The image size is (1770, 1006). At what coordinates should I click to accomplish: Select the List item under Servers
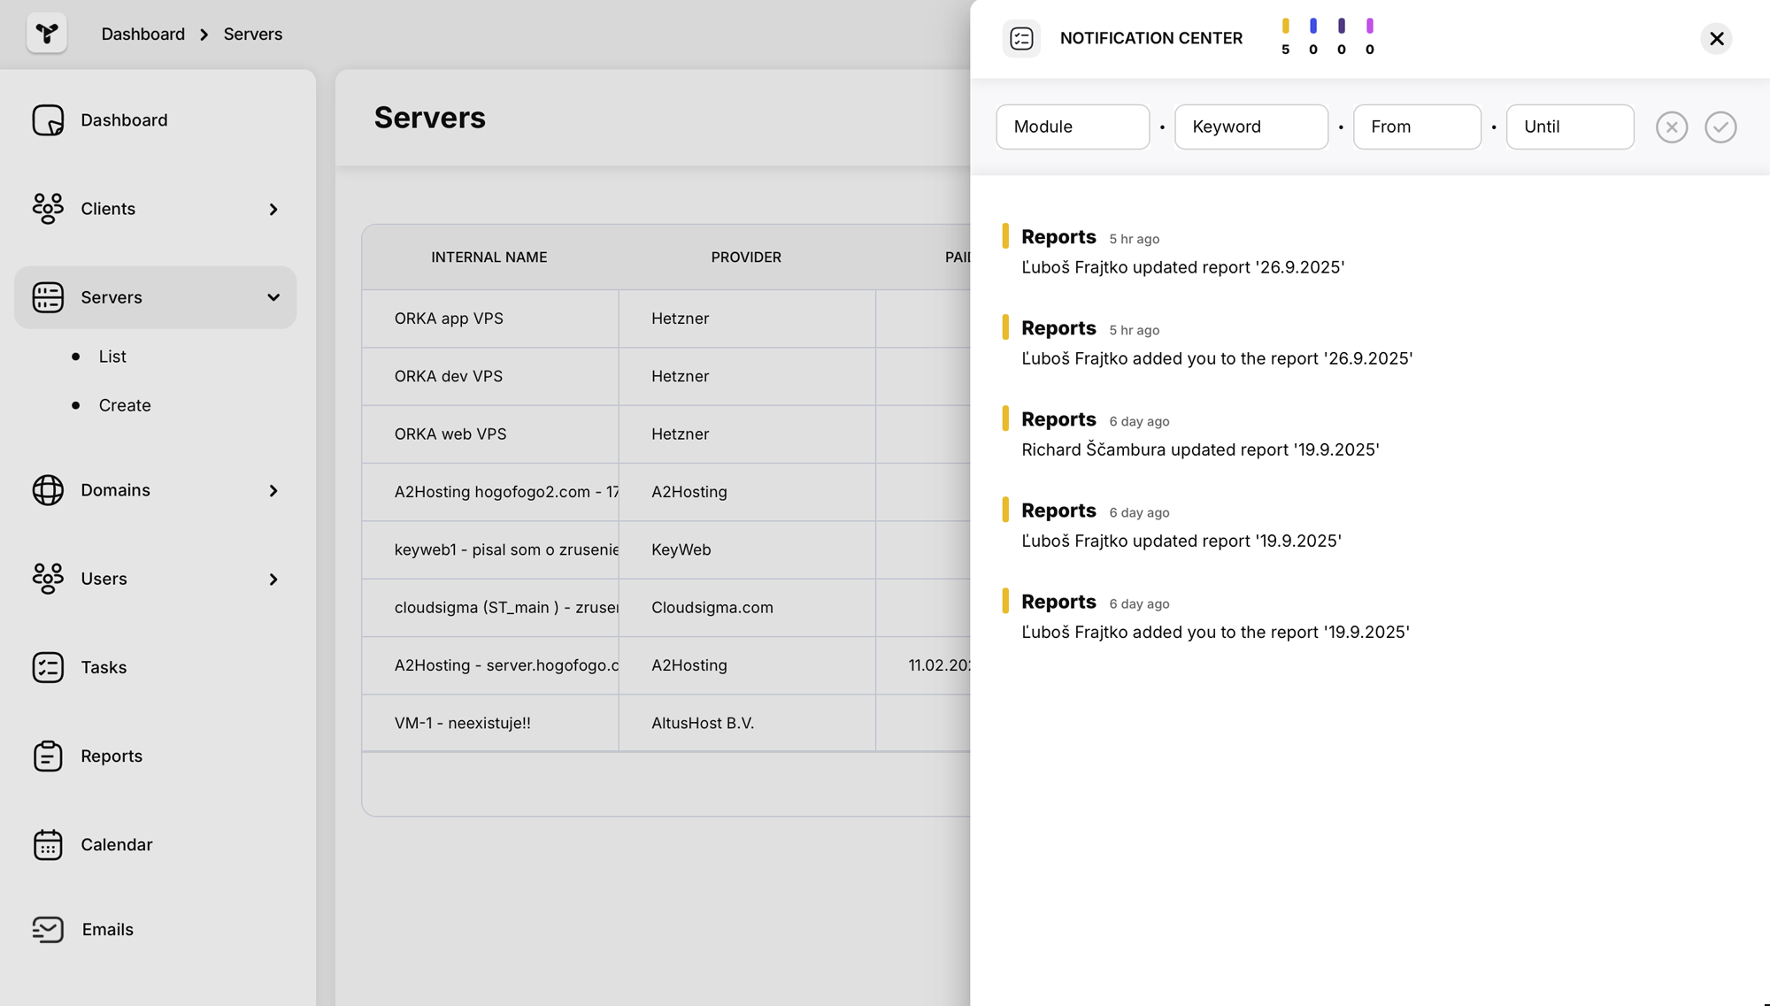click(x=112, y=357)
